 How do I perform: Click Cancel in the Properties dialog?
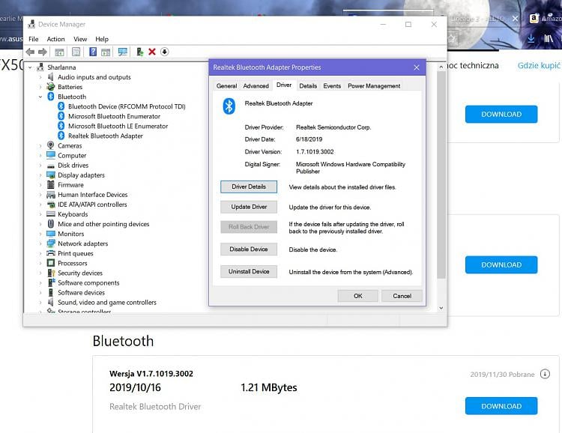point(402,296)
